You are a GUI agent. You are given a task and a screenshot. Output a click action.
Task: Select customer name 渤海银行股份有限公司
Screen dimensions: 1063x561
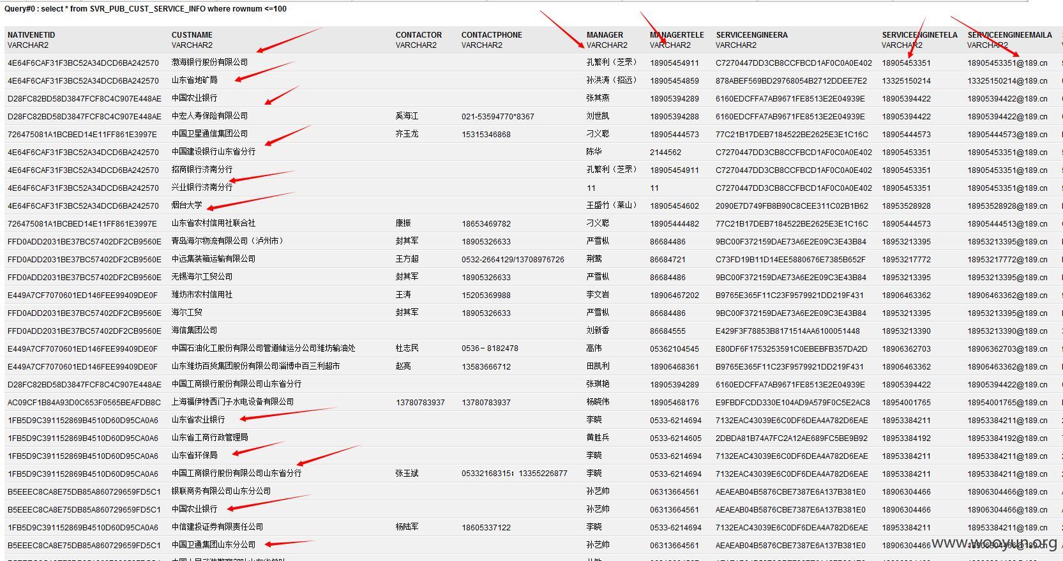tap(209, 62)
